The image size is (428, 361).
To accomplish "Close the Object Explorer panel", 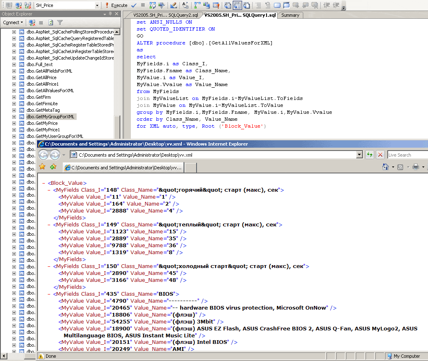I will (x=117, y=13).
